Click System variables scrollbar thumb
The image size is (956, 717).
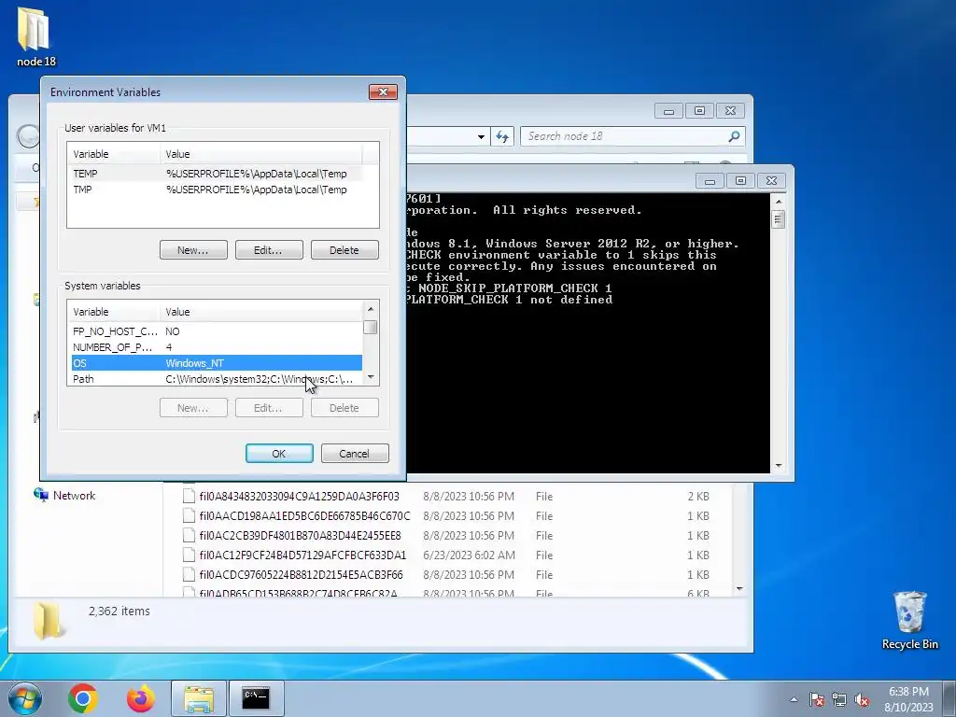(370, 328)
